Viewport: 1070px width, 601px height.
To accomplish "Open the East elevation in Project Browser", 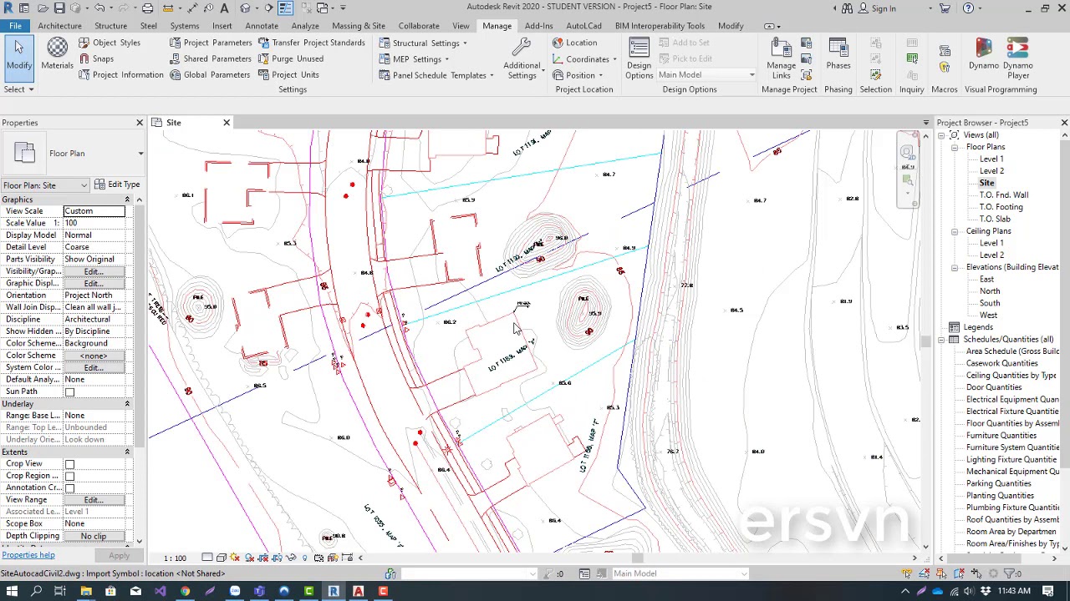I will pyautogui.click(x=986, y=279).
